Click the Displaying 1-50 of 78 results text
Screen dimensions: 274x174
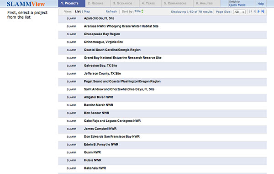192,12
